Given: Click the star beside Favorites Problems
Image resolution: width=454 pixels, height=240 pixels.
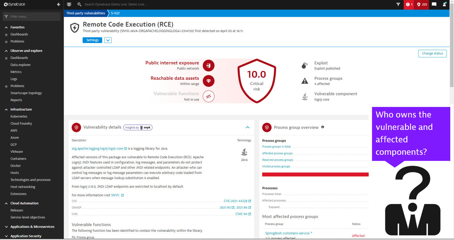Looking at the screenshot, I should click(6, 42).
